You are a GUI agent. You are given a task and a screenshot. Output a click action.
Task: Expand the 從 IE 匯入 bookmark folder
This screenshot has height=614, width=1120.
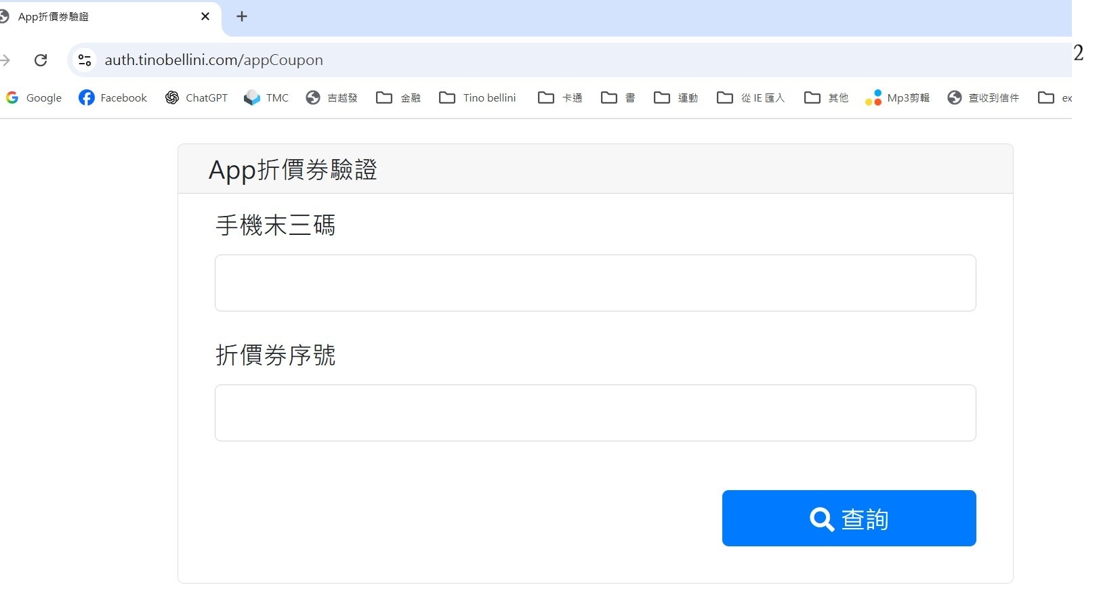(x=751, y=98)
